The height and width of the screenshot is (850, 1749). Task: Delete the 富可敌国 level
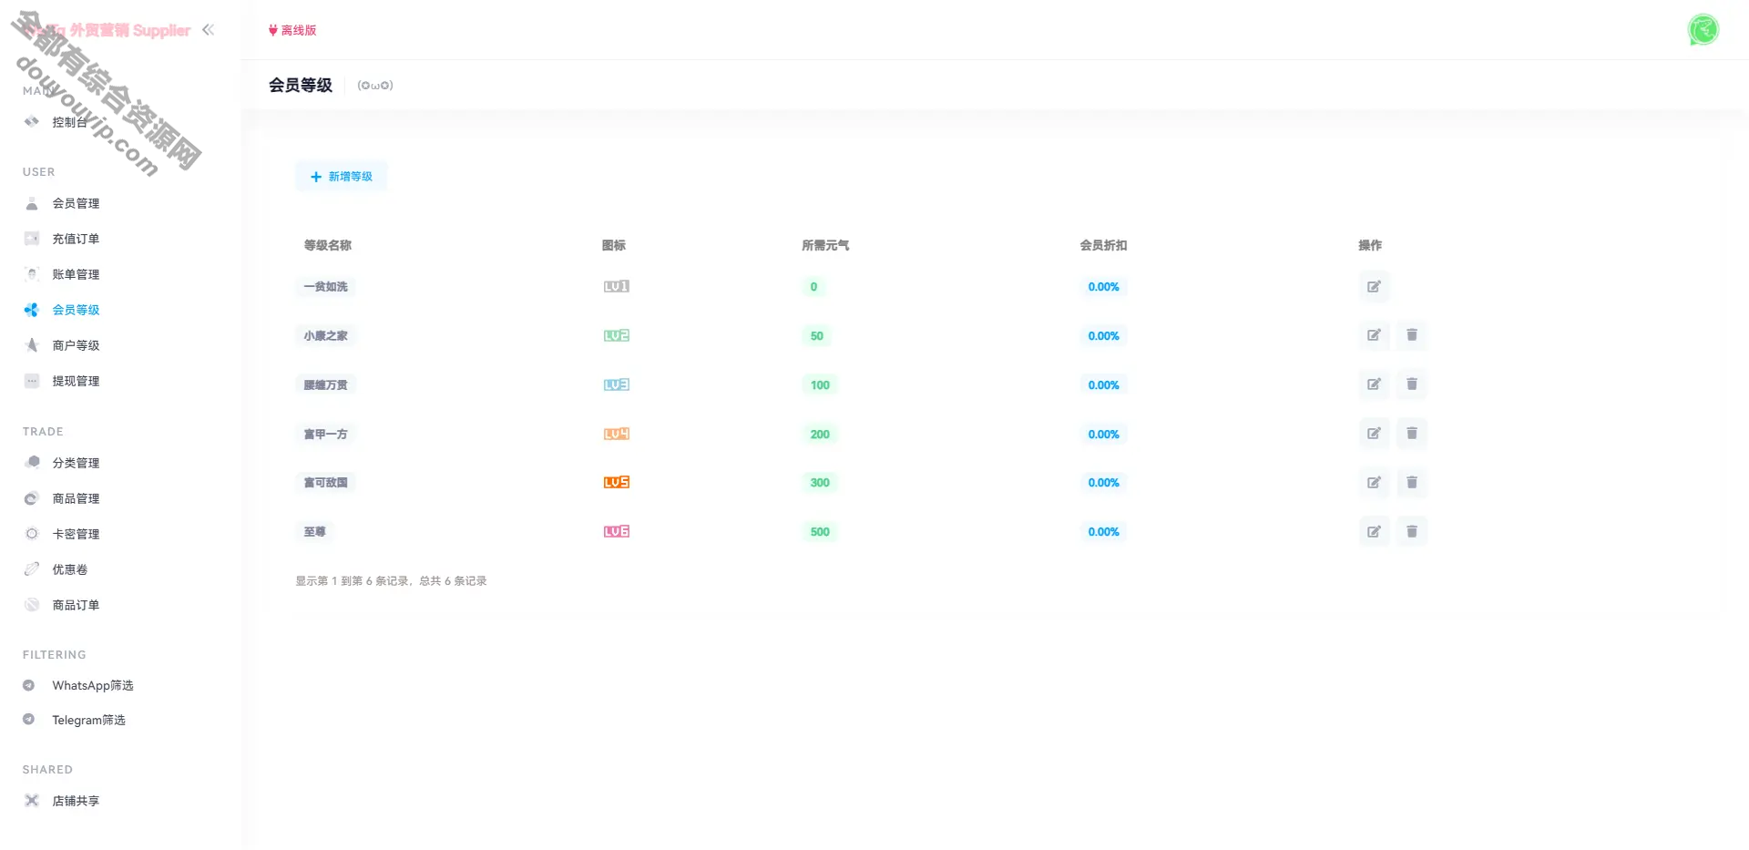point(1412,483)
